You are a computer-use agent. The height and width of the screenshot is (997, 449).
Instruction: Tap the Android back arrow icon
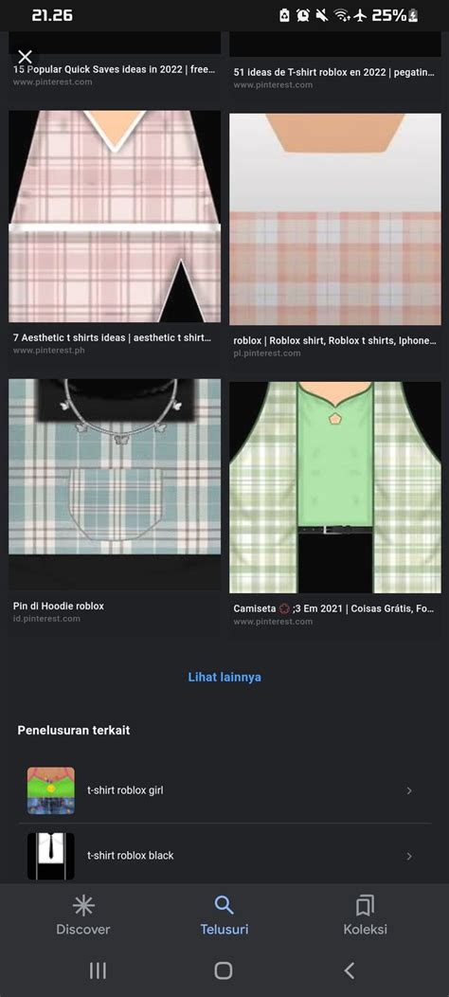[x=349, y=970]
